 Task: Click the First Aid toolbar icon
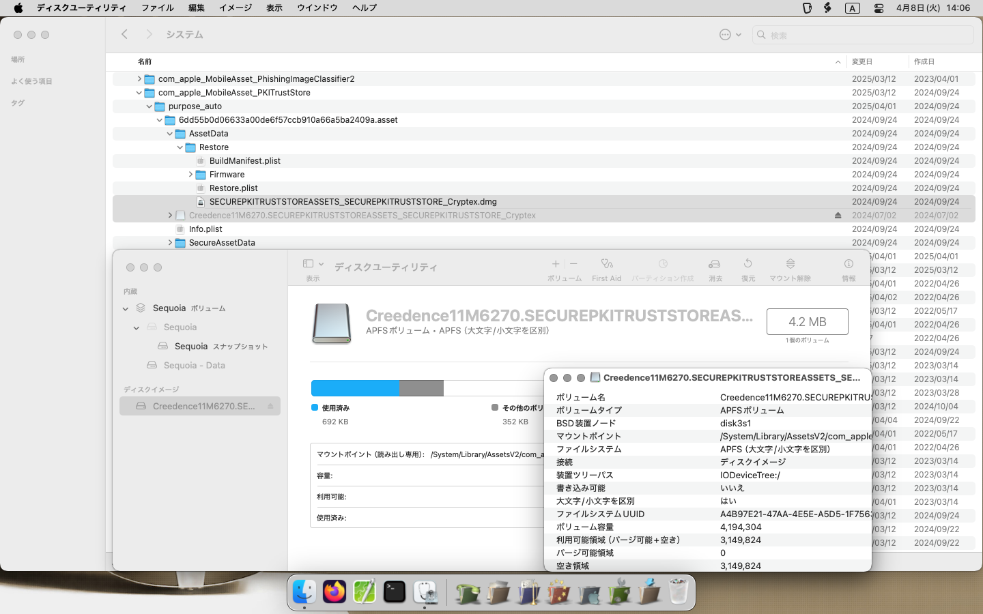606,264
